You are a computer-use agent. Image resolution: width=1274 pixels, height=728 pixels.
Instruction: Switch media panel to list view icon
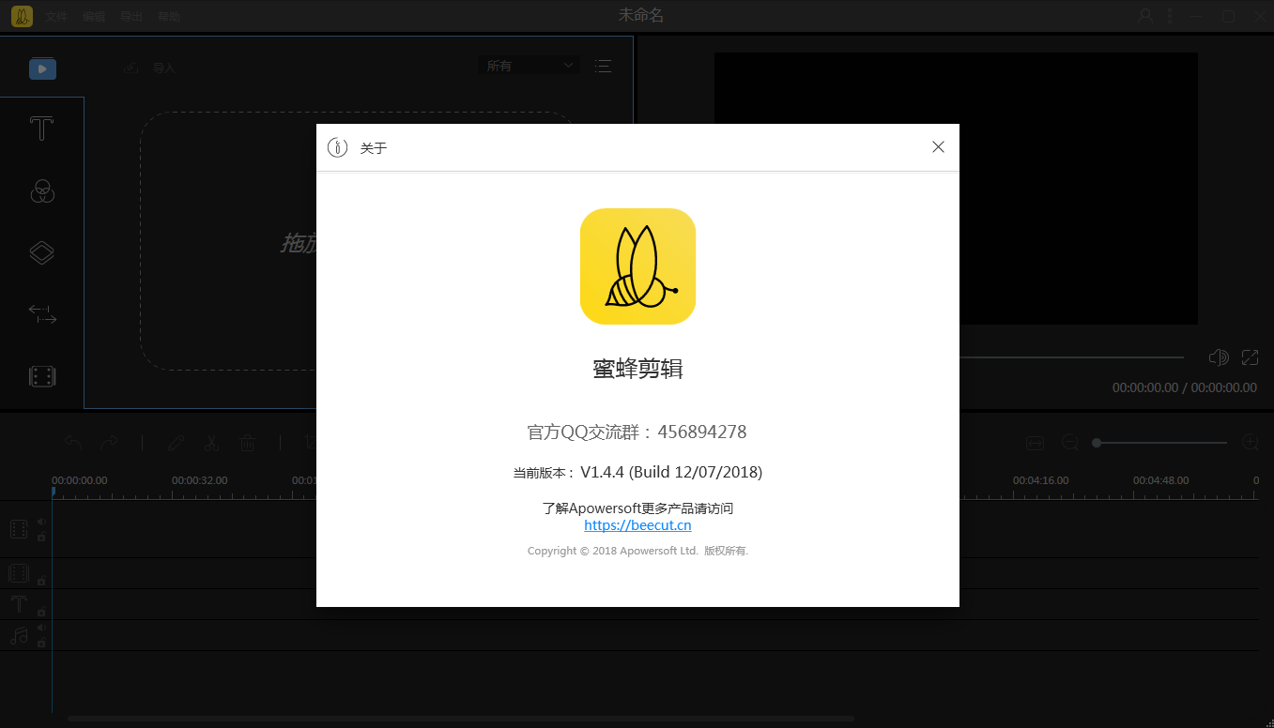[603, 66]
